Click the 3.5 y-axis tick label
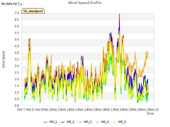The height and width of the screenshot is (127, 170). (x=17, y=59)
